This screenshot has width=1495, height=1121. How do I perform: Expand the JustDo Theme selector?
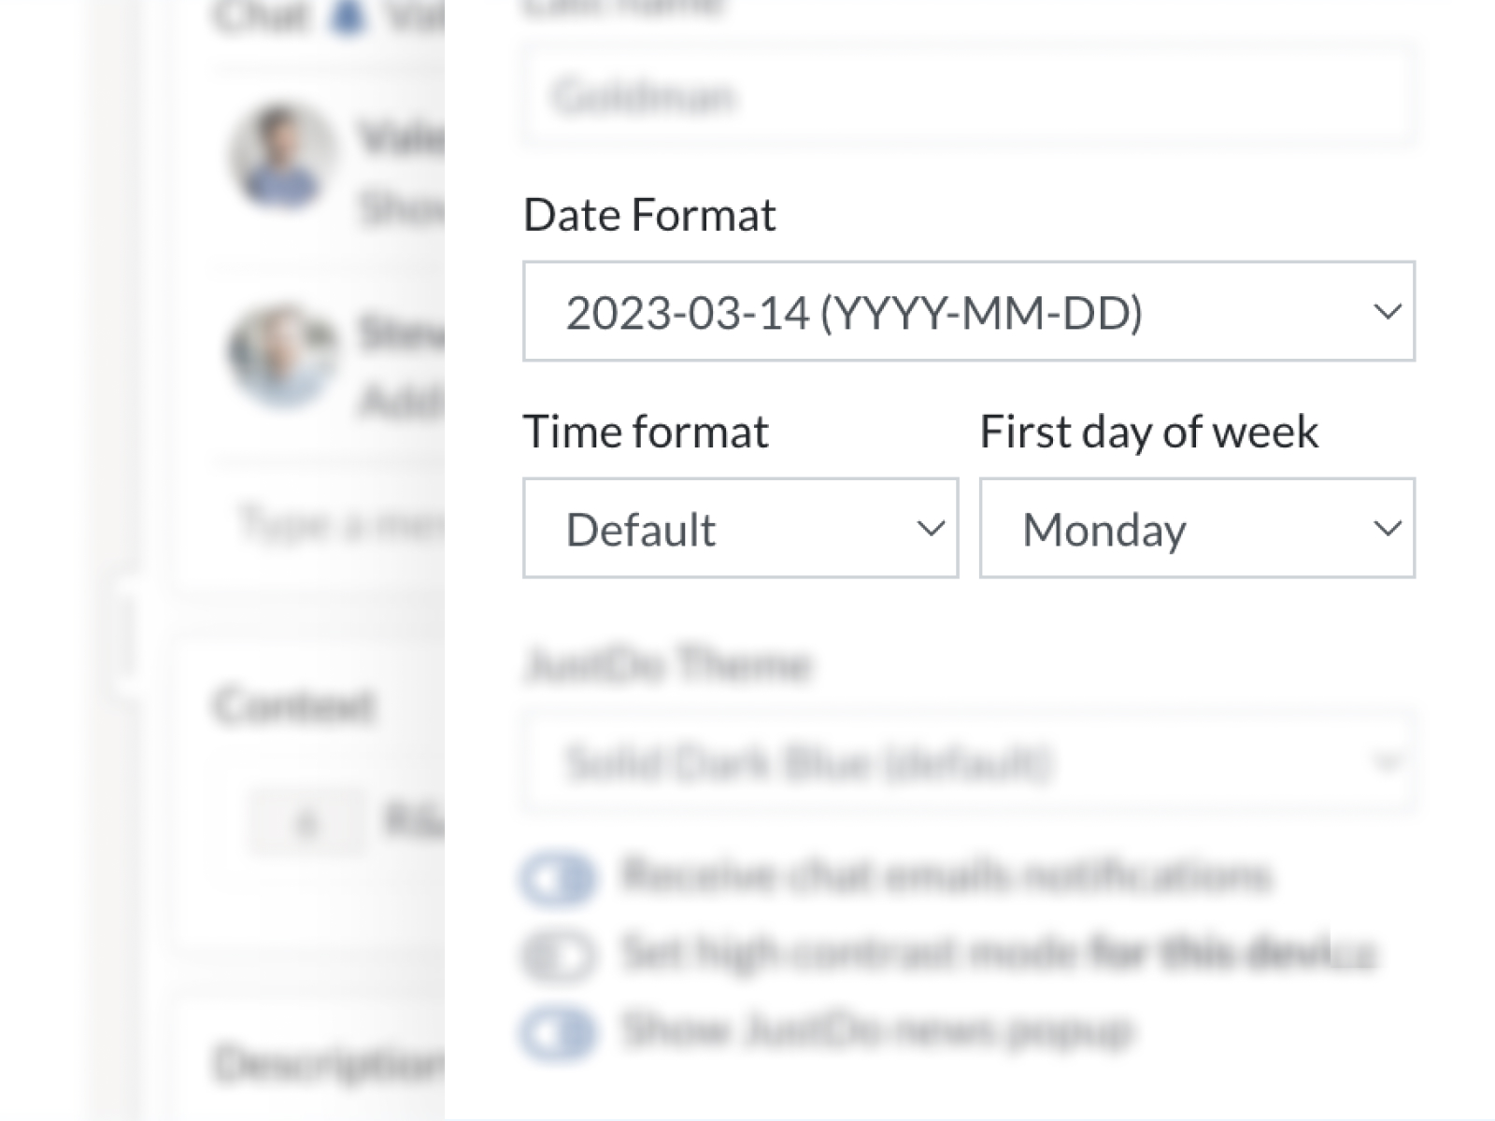click(x=967, y=762)
